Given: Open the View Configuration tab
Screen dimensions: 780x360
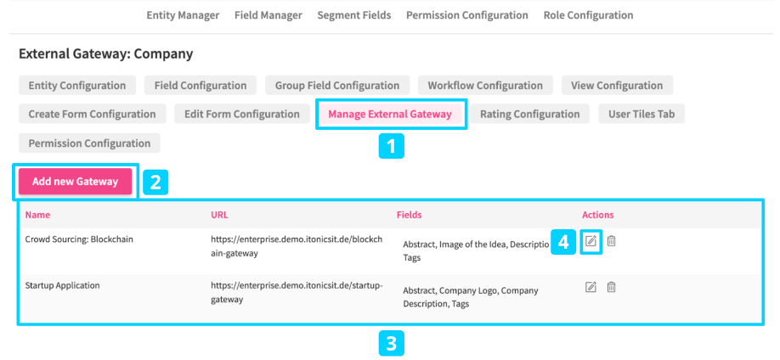Looking at the screenshot, I should [617, 86].
